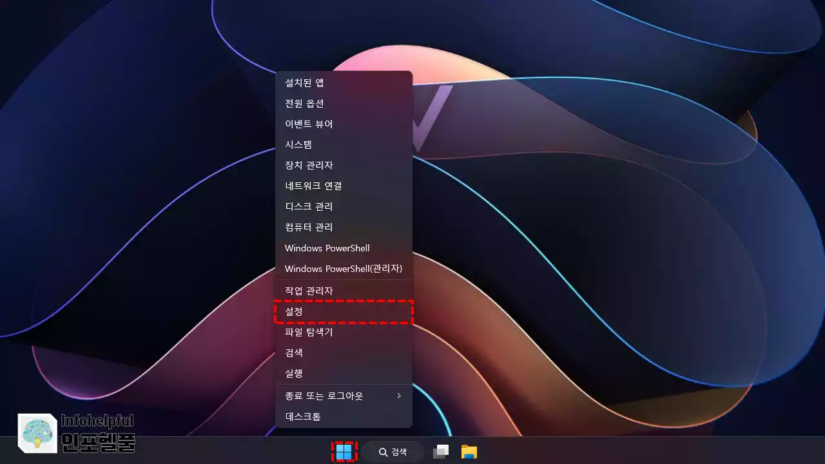Choose 시스템 from the menu
This screenshot has height=464, width=825.
[x=344, y=144]
